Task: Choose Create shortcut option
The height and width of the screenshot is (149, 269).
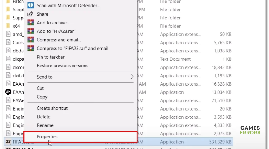Action: [x=52, y=108]
